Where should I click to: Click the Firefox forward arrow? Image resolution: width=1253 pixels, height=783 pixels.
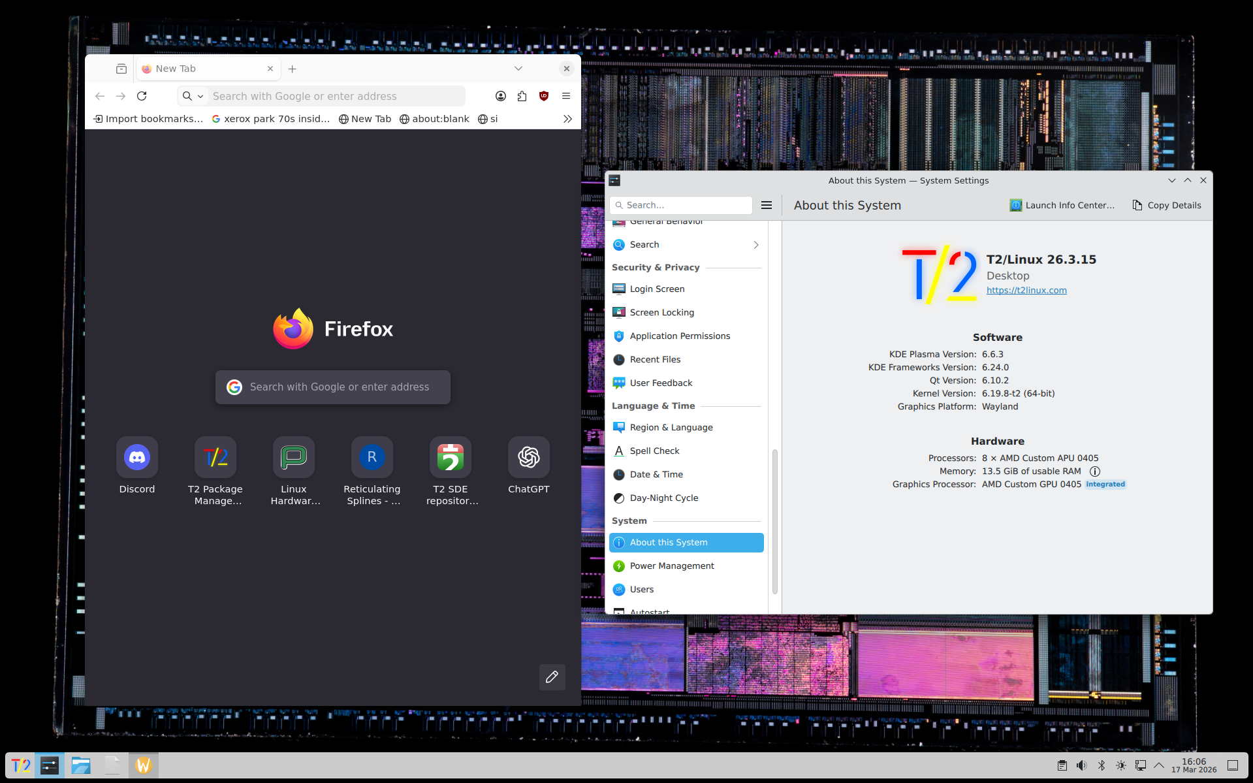tap(121, 96)
